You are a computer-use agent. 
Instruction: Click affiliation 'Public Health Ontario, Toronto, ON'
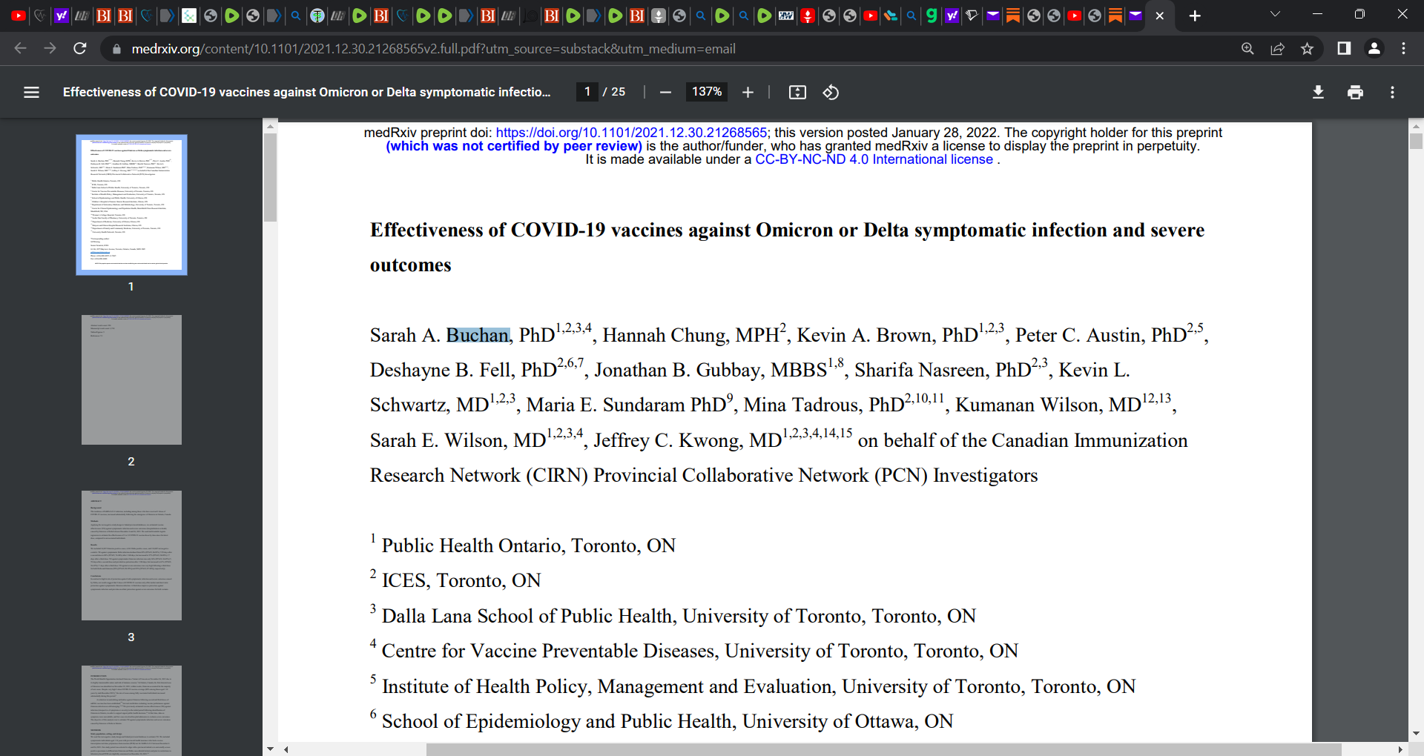529,546
